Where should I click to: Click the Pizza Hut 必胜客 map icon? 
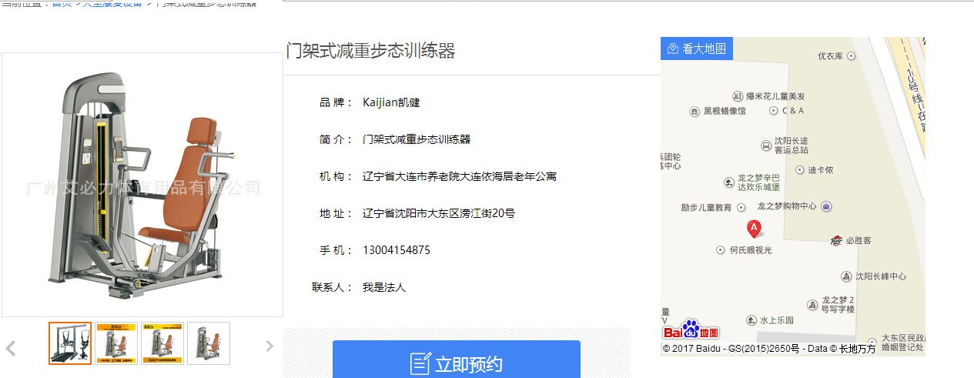click(x=836, y=241)
